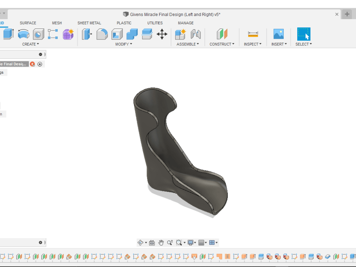Click the document error warning badge
356x267 pixels.
(x=32, y=64)
